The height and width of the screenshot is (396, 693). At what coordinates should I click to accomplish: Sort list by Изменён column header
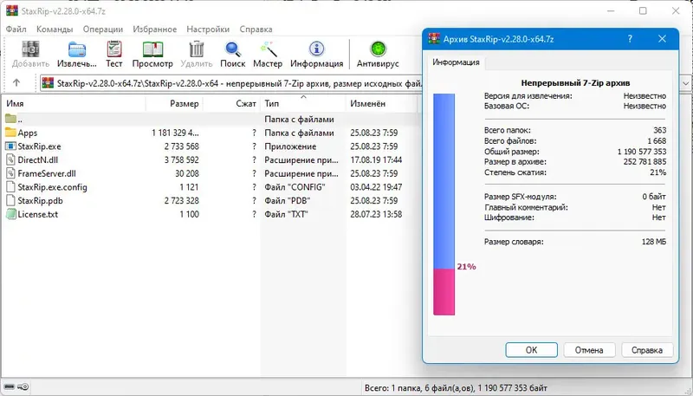tap(382, 103)
